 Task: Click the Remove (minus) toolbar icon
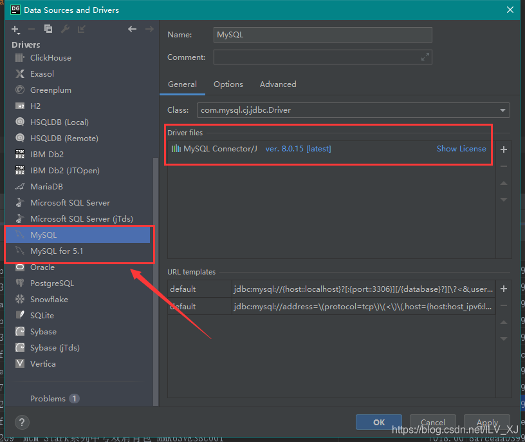coord(32,29)
